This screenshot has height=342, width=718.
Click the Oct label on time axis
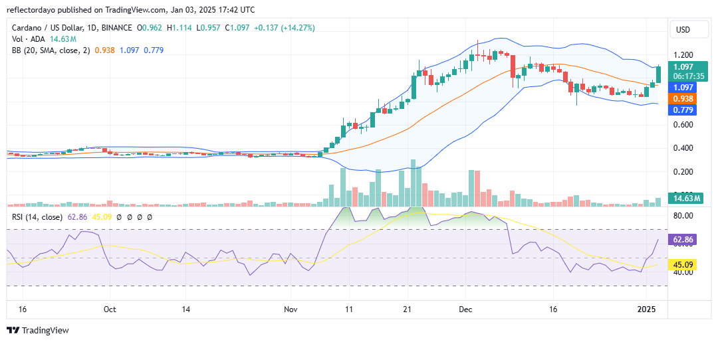[x=110, y=309]
